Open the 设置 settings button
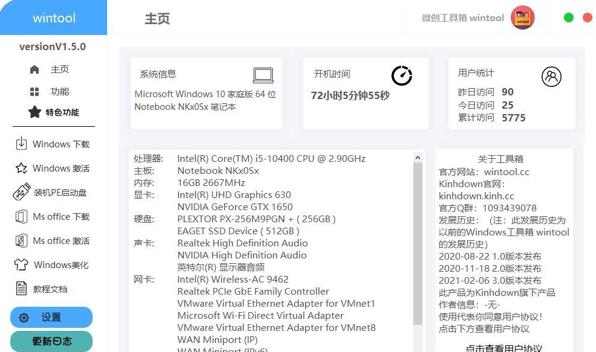Image resolution: width=596 pixels, height=352 pixels. pyautogui.click(x=51, y=318)
